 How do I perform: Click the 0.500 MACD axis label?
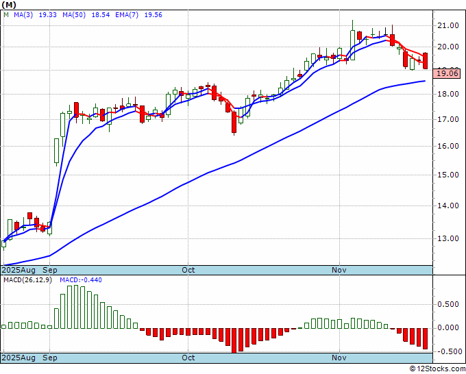448,305
